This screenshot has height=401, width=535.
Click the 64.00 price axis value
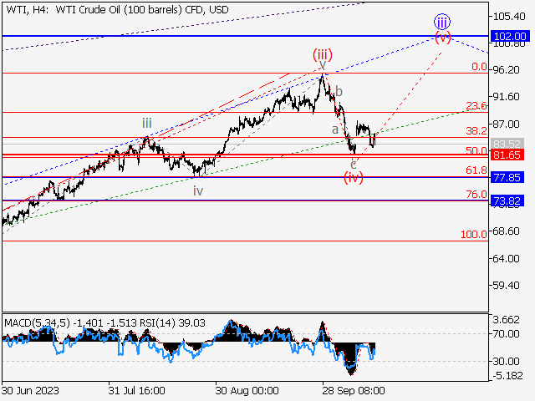(x=507, y=258)
